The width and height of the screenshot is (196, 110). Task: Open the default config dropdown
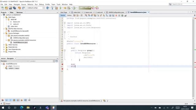(x=36, y=8)
